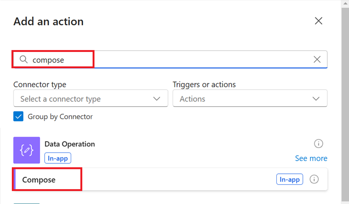Clear the search text with the X icon
The image size is (349, 204).
coord(317,59)
